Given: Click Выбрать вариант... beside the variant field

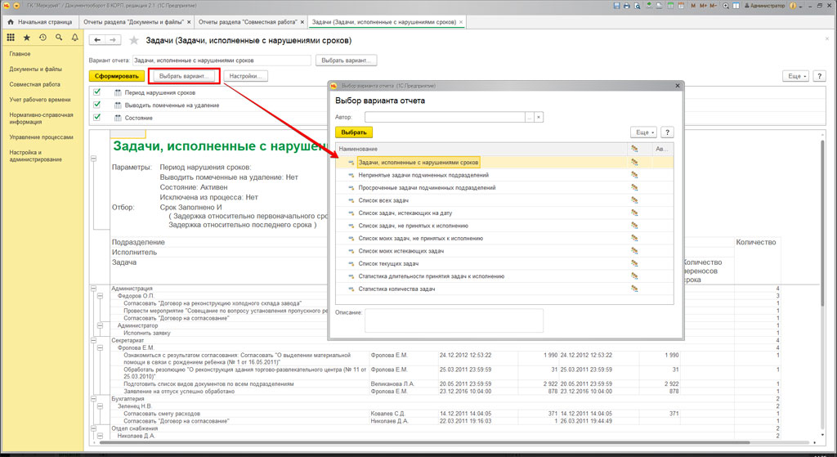Looking at the screenshot, I should tap(346, 60).
